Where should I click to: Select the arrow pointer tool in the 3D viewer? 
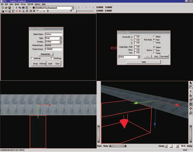pos(191,83)
